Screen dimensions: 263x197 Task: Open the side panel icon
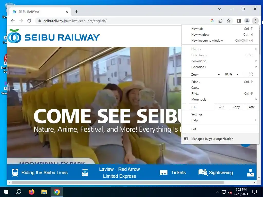239,21
